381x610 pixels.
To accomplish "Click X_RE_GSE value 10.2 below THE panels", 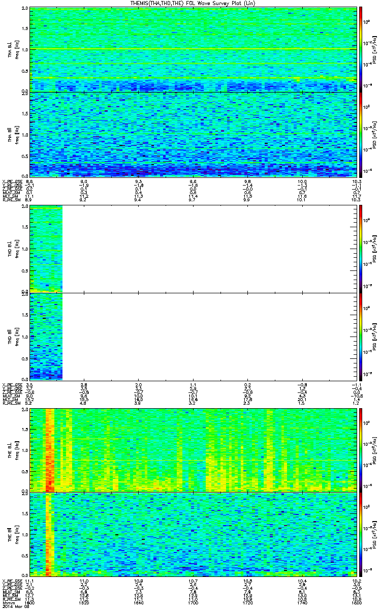I will (x=357, y=581).
